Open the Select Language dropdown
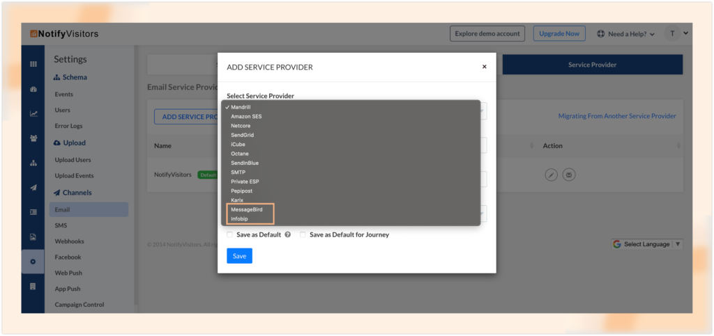 (647, 244)
